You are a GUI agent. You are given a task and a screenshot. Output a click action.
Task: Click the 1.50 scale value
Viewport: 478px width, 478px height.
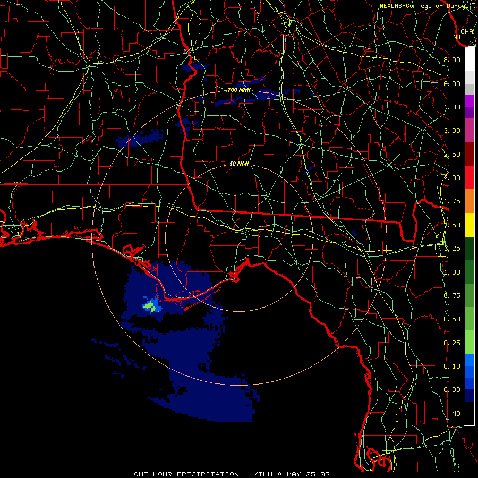tap(452, 225)
